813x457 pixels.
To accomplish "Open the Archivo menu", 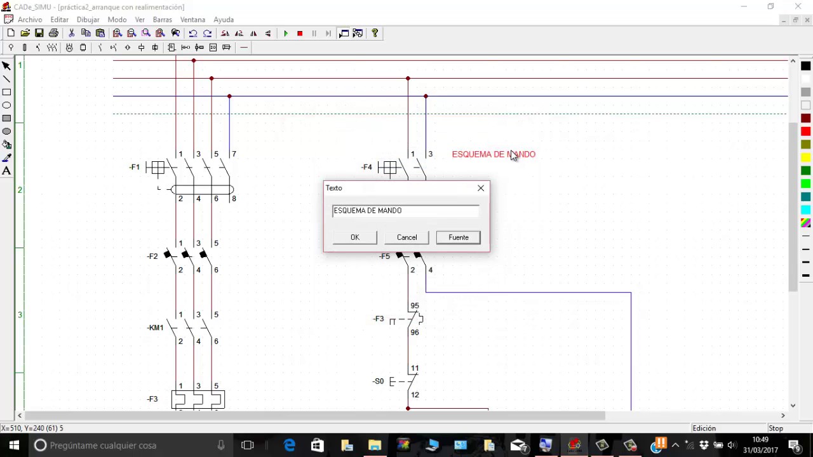I will (x=30, y=20).
